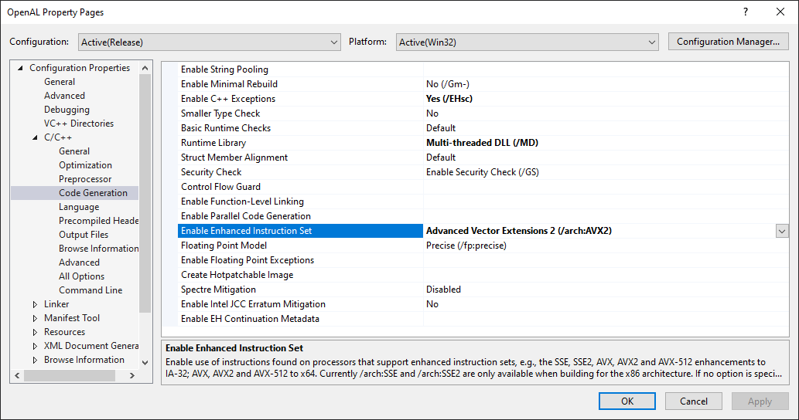This screenshot has height=420, width=799.
Task: Select Advanced under C/C++
Action: coord(79,262)
